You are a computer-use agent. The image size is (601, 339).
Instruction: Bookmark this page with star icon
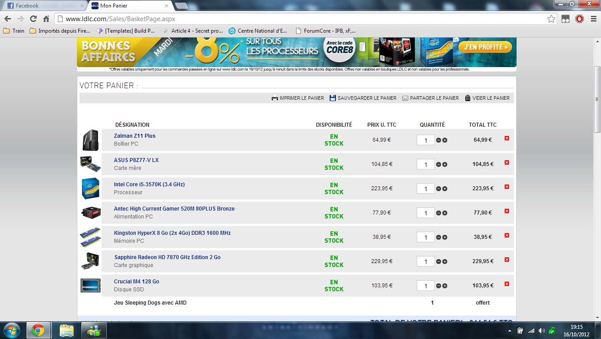coord(551,19)
